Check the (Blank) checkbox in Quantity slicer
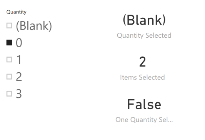 point(9,25)
